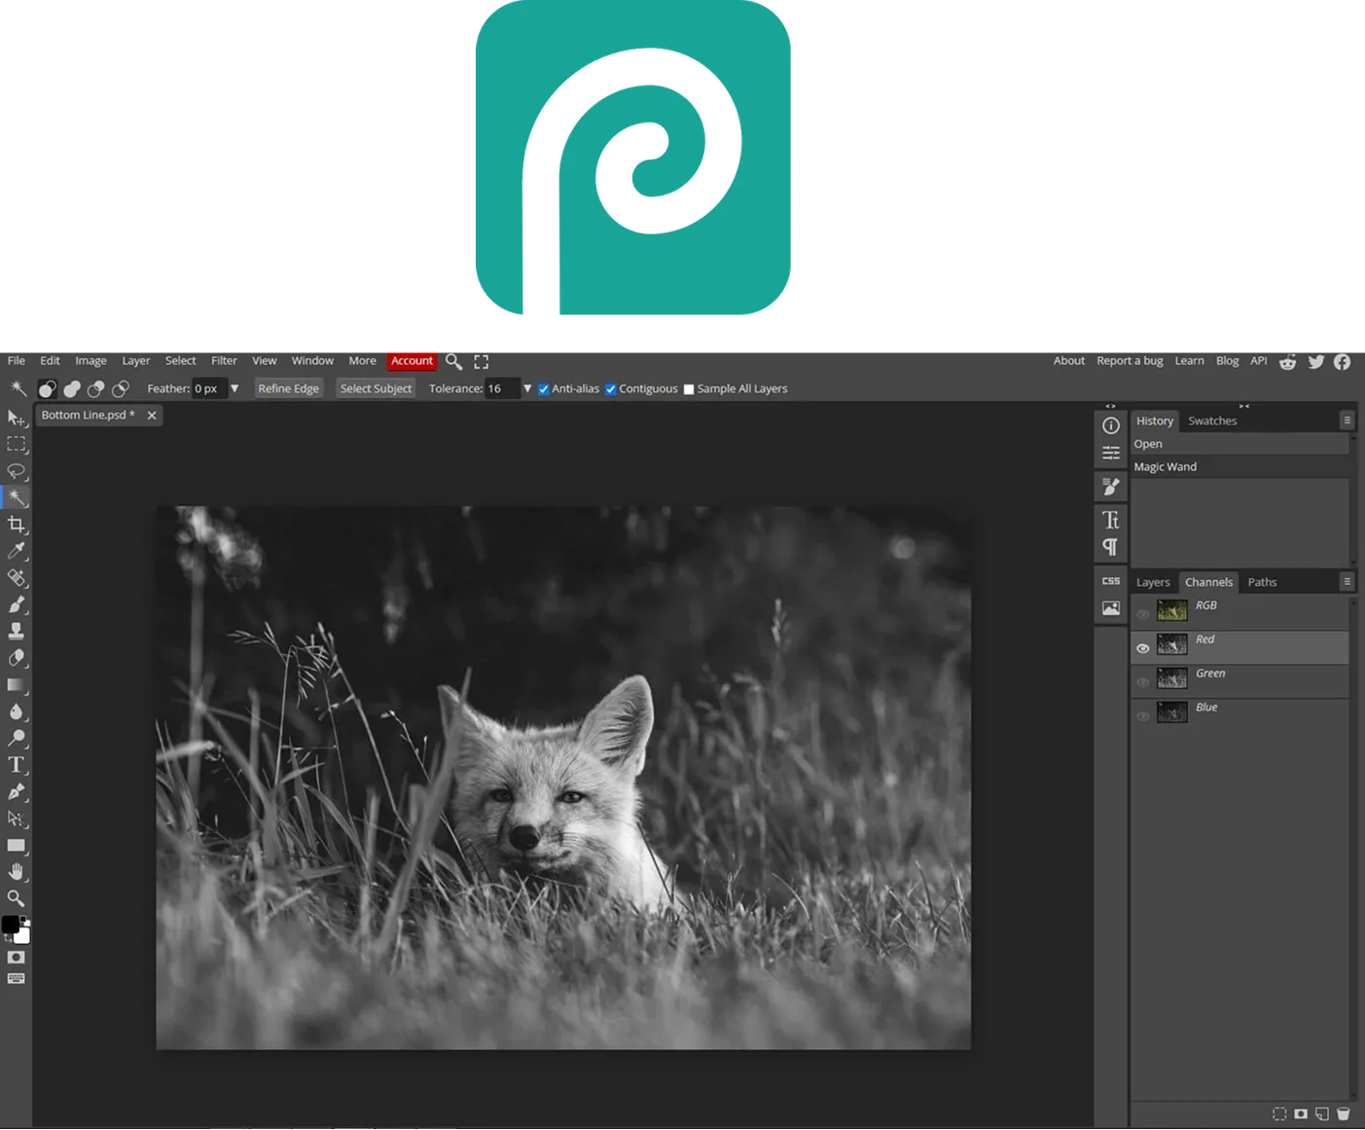Open the Channels panel options menu
1365x1130 pixels.
[1347, 581]
